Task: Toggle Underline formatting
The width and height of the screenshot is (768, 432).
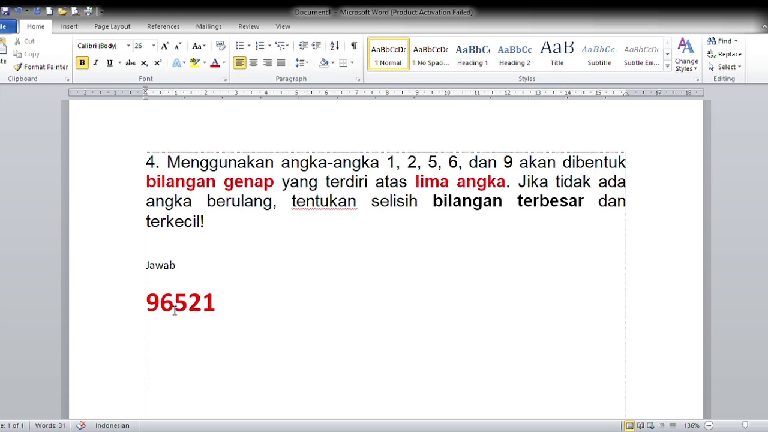Action: [x=109, y=63]
